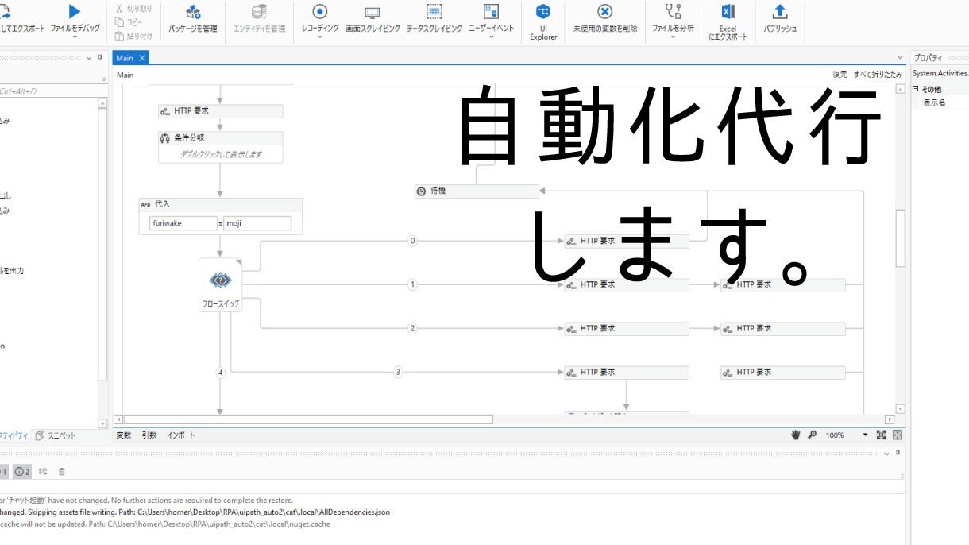Viewport: 969px width, 545px height.
Task: Toggle timestamp display in output panel
Action: (43, 472)
